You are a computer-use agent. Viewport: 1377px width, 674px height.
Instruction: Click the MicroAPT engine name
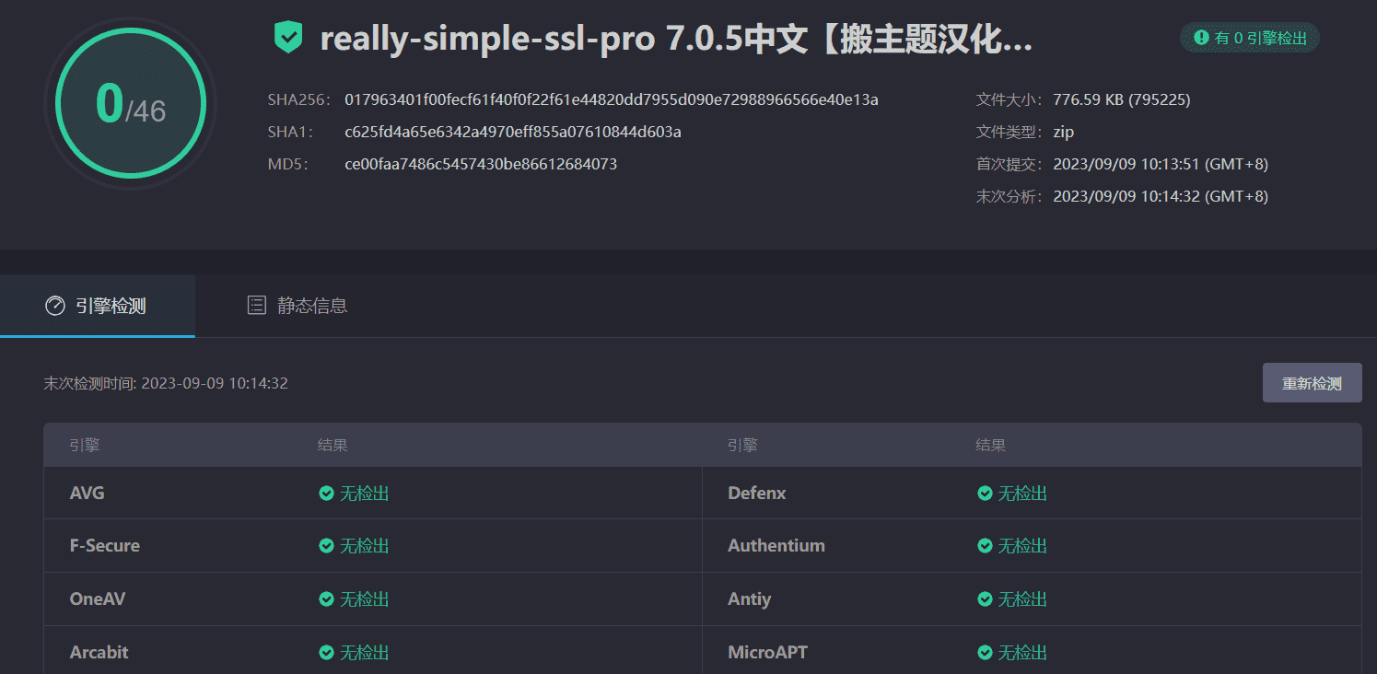pyautogui.click(x=768, y=653)
